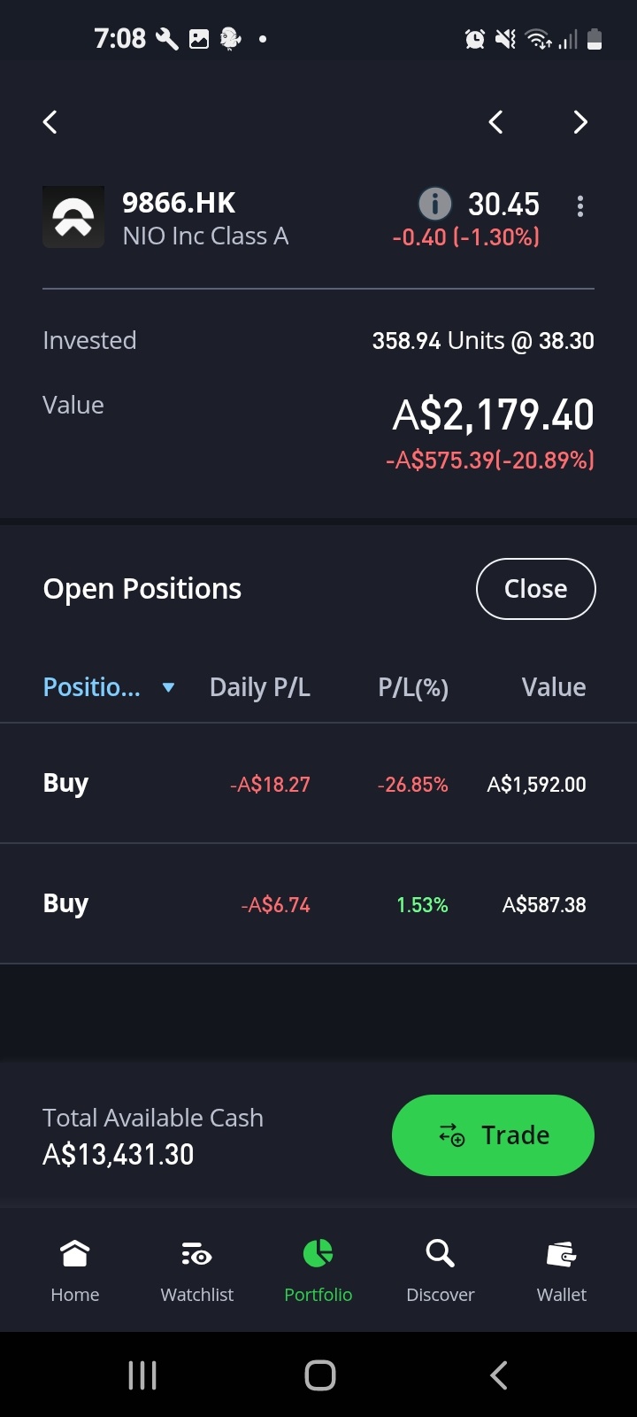Open the Wallet tab
The height and width of the screenshot is (1417, 637).
(562, 1271)
